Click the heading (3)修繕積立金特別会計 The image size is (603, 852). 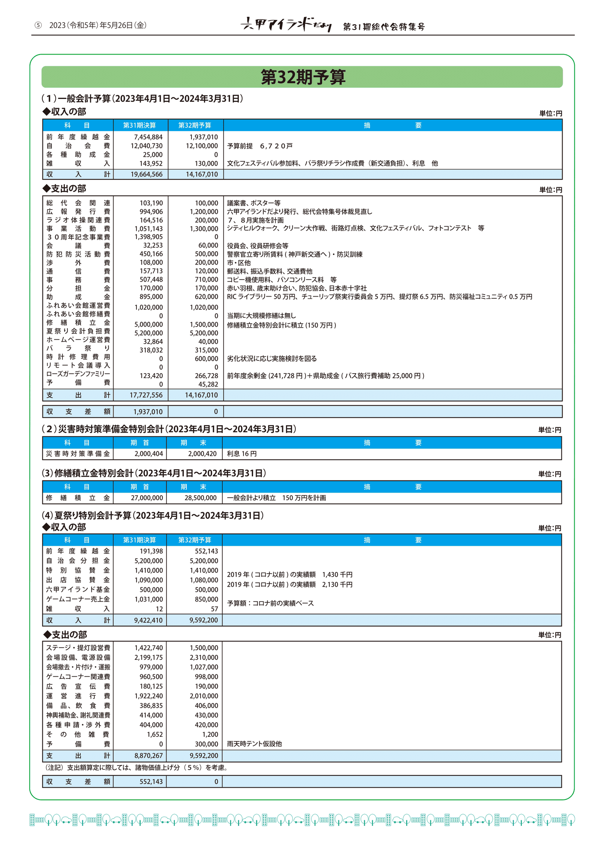154,473
